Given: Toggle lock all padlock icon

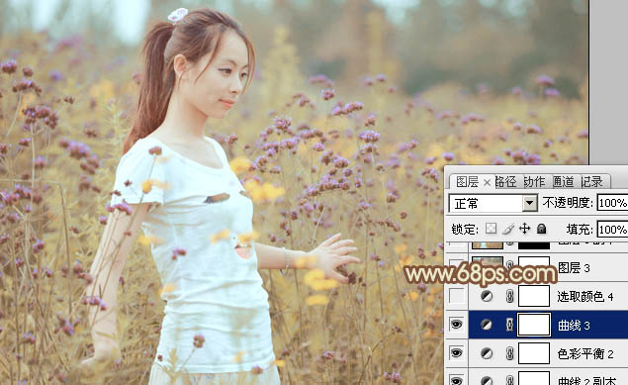Looking at the screenshot, I should (x=541, y=229).
